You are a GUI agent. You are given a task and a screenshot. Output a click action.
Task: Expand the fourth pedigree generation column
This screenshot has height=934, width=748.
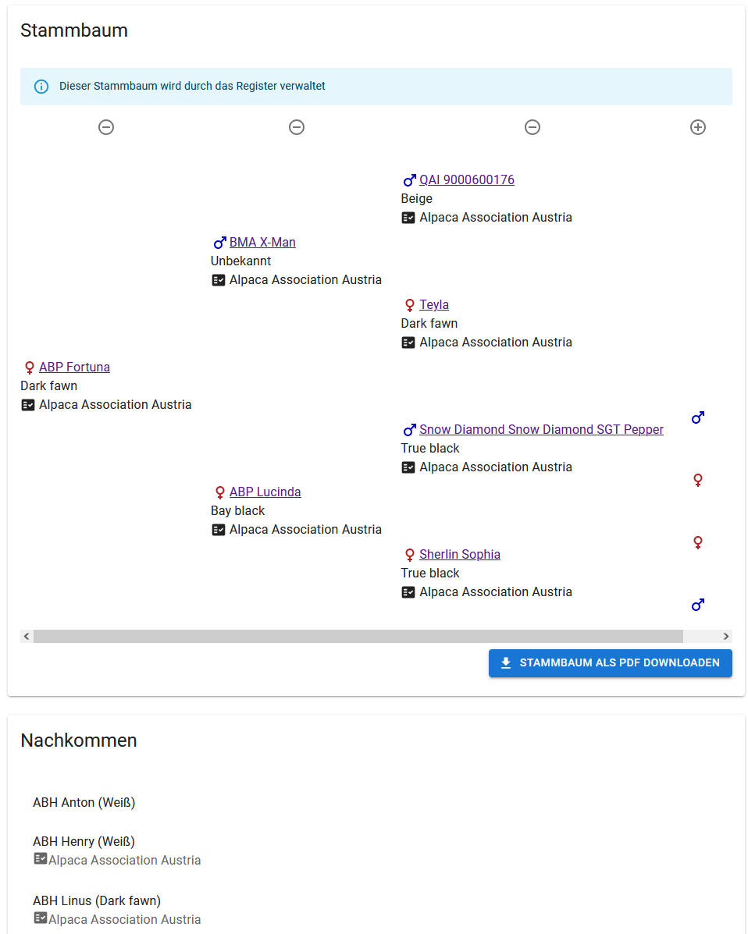click(x=697, y=127)
